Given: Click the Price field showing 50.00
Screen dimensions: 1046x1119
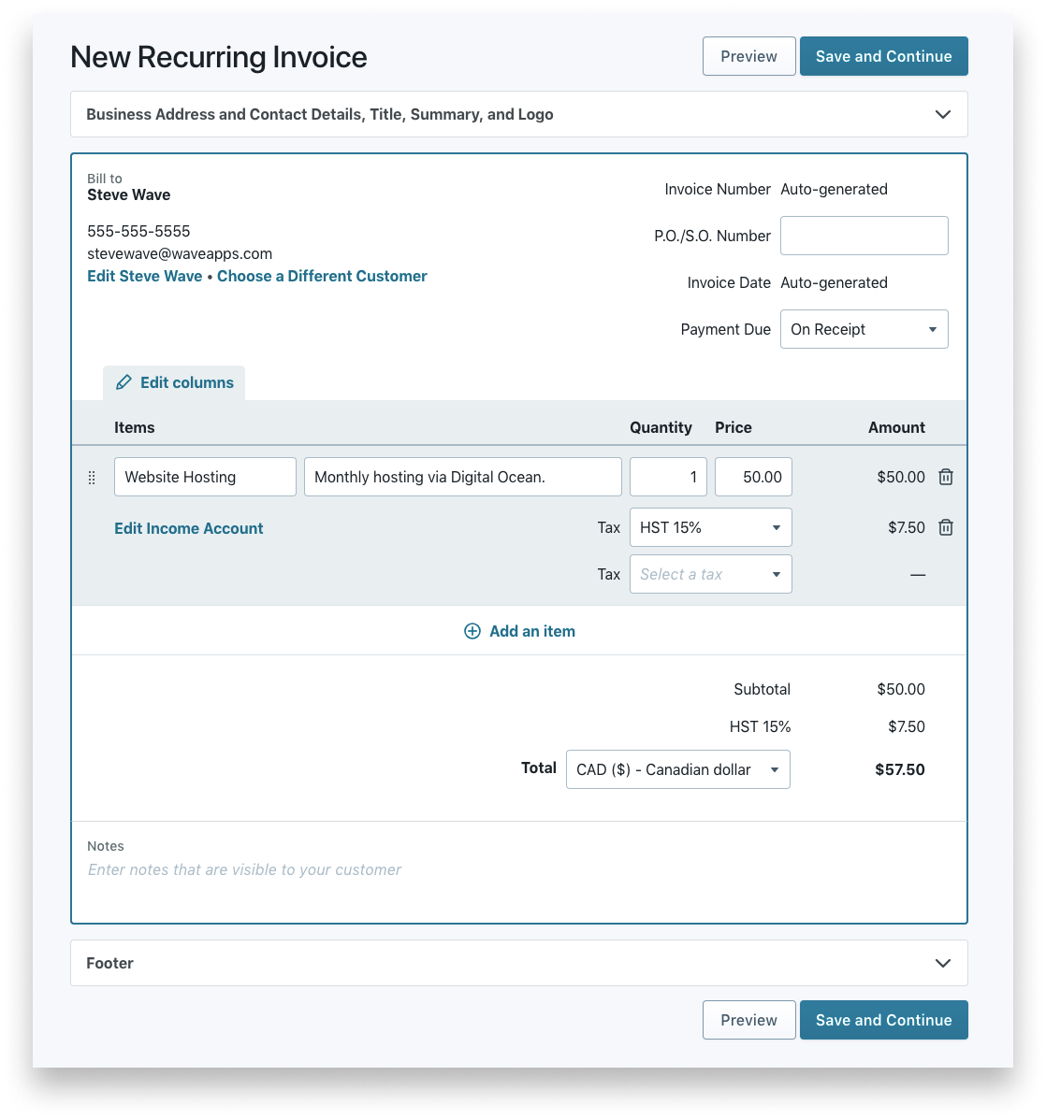Looking at the screenshot, I should pyautogui.click(x=753, y=477).
